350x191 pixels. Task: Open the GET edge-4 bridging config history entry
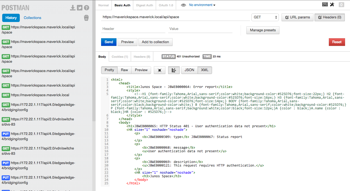38,107
